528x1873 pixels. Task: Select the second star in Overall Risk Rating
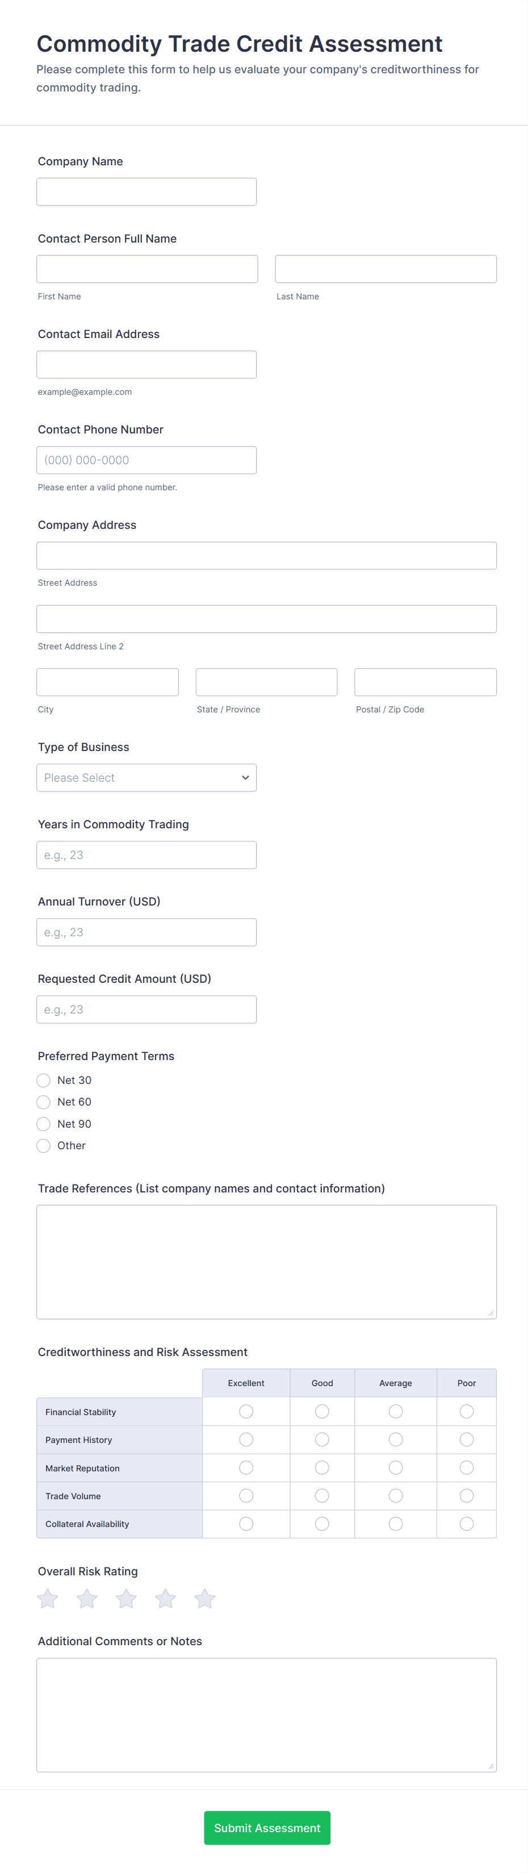pos(87,1598)
